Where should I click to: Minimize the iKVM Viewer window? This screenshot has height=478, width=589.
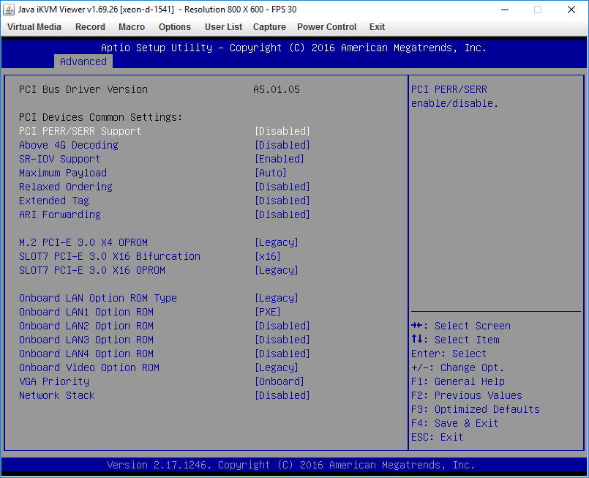tap(505, 10)
